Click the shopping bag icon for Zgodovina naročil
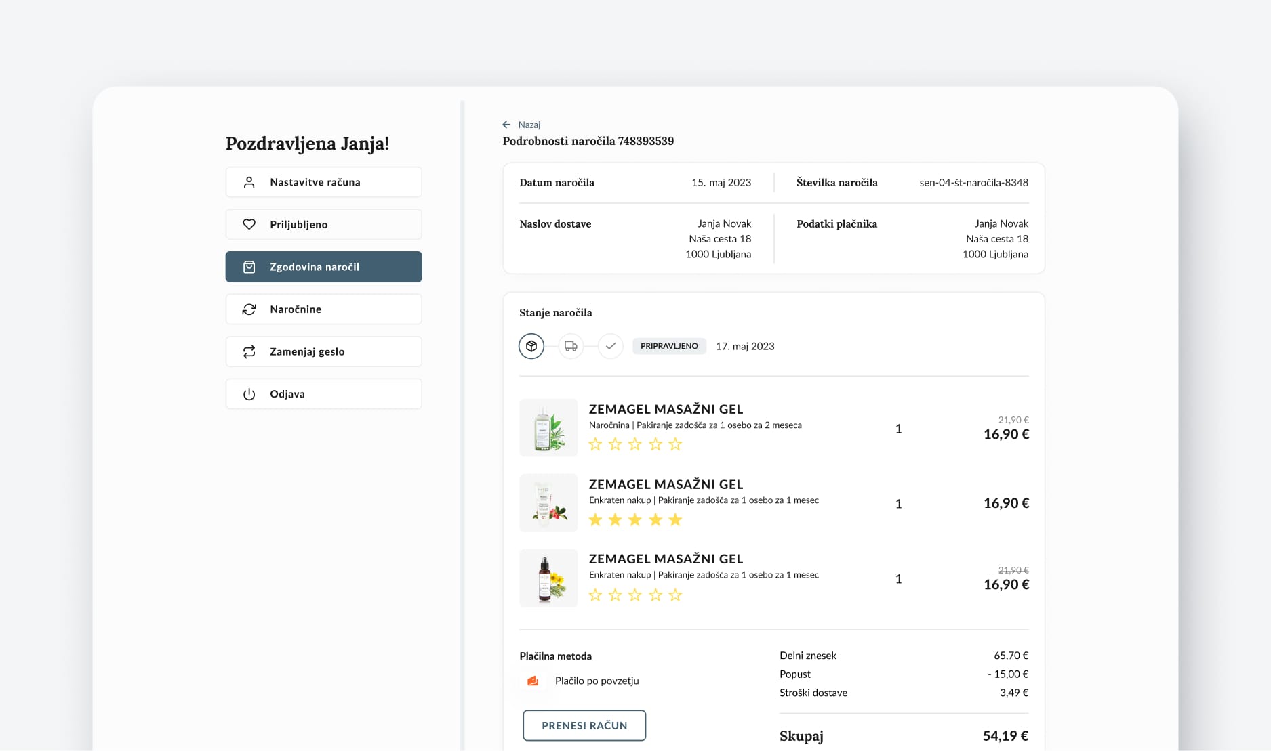The image size is (1271, 751). click(249, 266)
